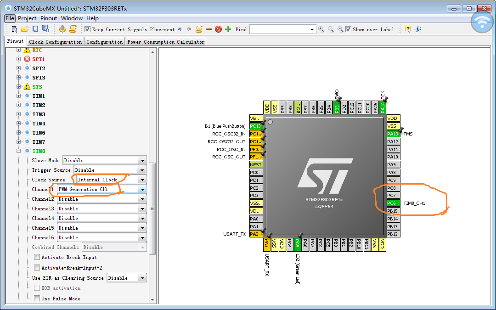
Task: Click into the Find input field
Action: 279,29
